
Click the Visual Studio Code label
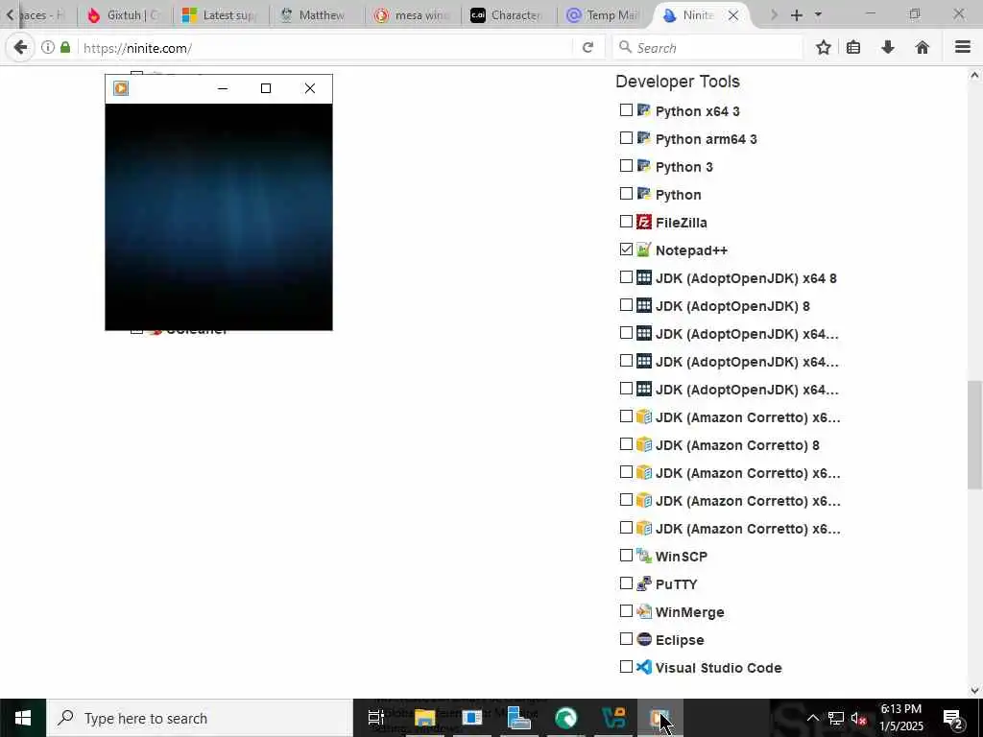click(718, 668)
